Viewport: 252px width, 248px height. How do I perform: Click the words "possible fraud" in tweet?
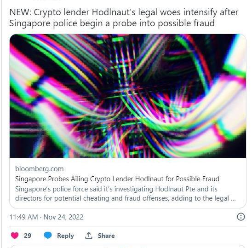coord(186,23)
